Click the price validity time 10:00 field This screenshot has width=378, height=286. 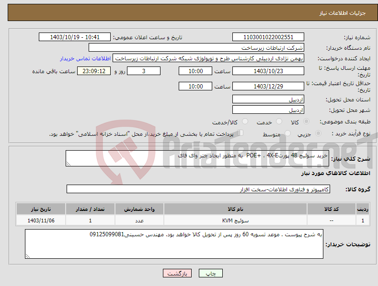pos(195,86)
